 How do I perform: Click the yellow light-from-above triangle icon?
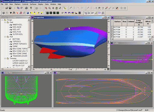pyautogui.click(x=35, y=13)
